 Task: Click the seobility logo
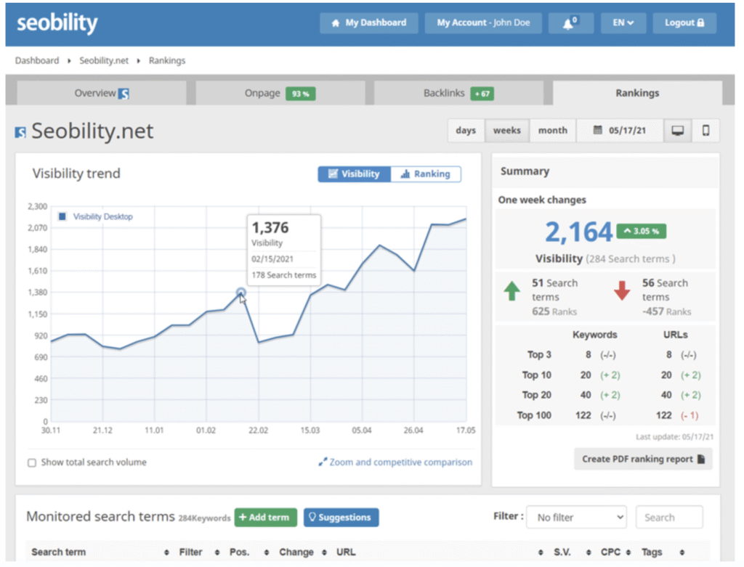pyautogui.click(x=57, y=23)
